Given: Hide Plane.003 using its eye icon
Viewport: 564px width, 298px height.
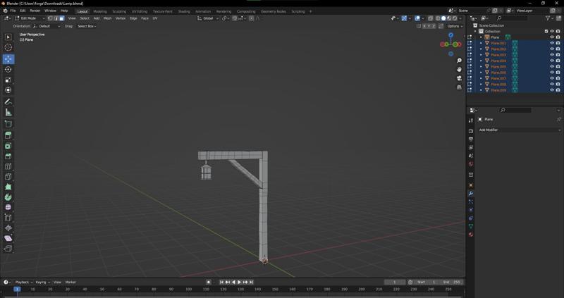Looking at the screenshot, I should click(552, 55).
